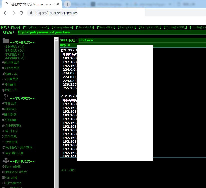Open the C:\\Docume~1 directory shortcut

click(36, 27)
